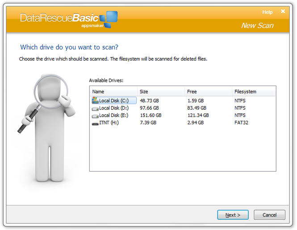Sort drives by the Filesystem column header
This screenshot has height=230, width=297.
point(254,91)
